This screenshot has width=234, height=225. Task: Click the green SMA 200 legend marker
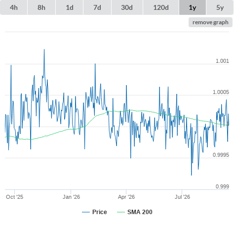pos(121,212)
